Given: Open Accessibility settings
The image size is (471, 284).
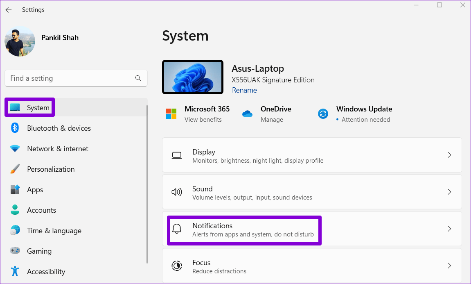Looking at the screenshot, I should pyautogui.click(x=76, y=271).
